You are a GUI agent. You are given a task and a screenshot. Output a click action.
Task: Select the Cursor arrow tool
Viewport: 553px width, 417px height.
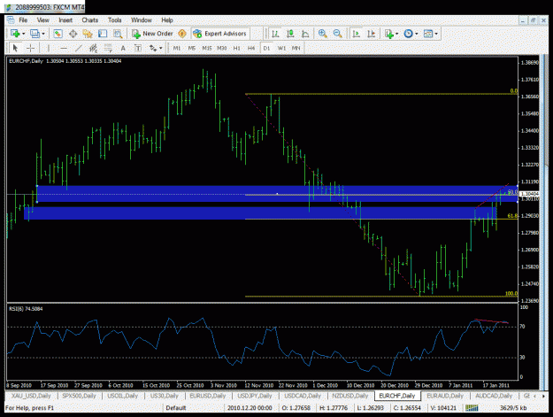tap(15, 48)
